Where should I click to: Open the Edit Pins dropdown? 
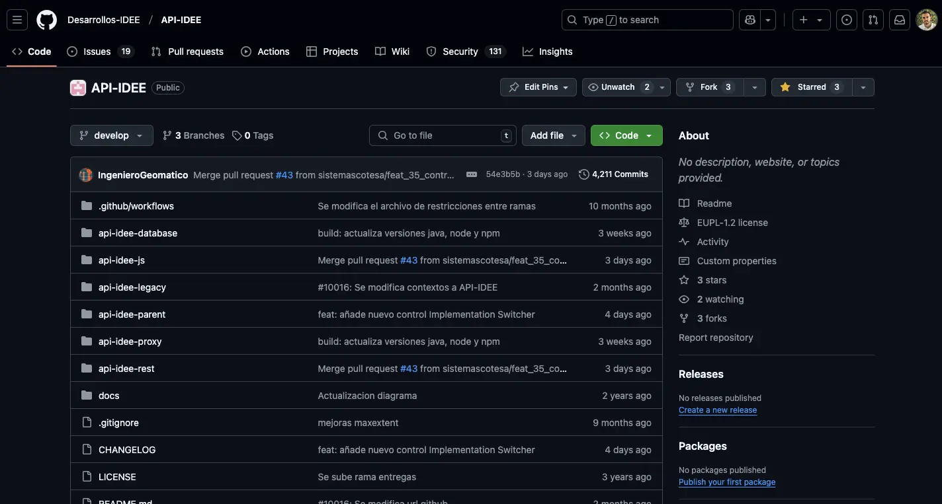coord(538,87)
